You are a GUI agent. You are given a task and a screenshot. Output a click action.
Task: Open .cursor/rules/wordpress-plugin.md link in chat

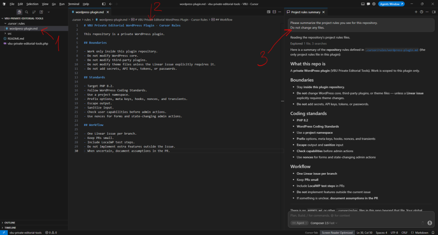pos(392,50)
